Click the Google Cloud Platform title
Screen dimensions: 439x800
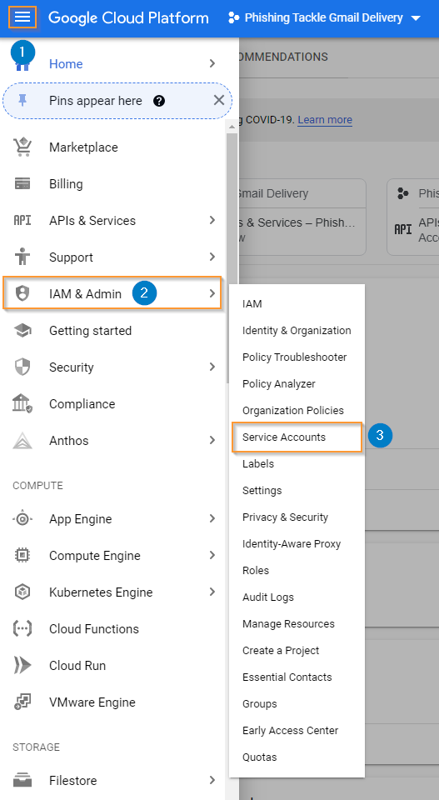pyautogui.click(x=128, y=17)
